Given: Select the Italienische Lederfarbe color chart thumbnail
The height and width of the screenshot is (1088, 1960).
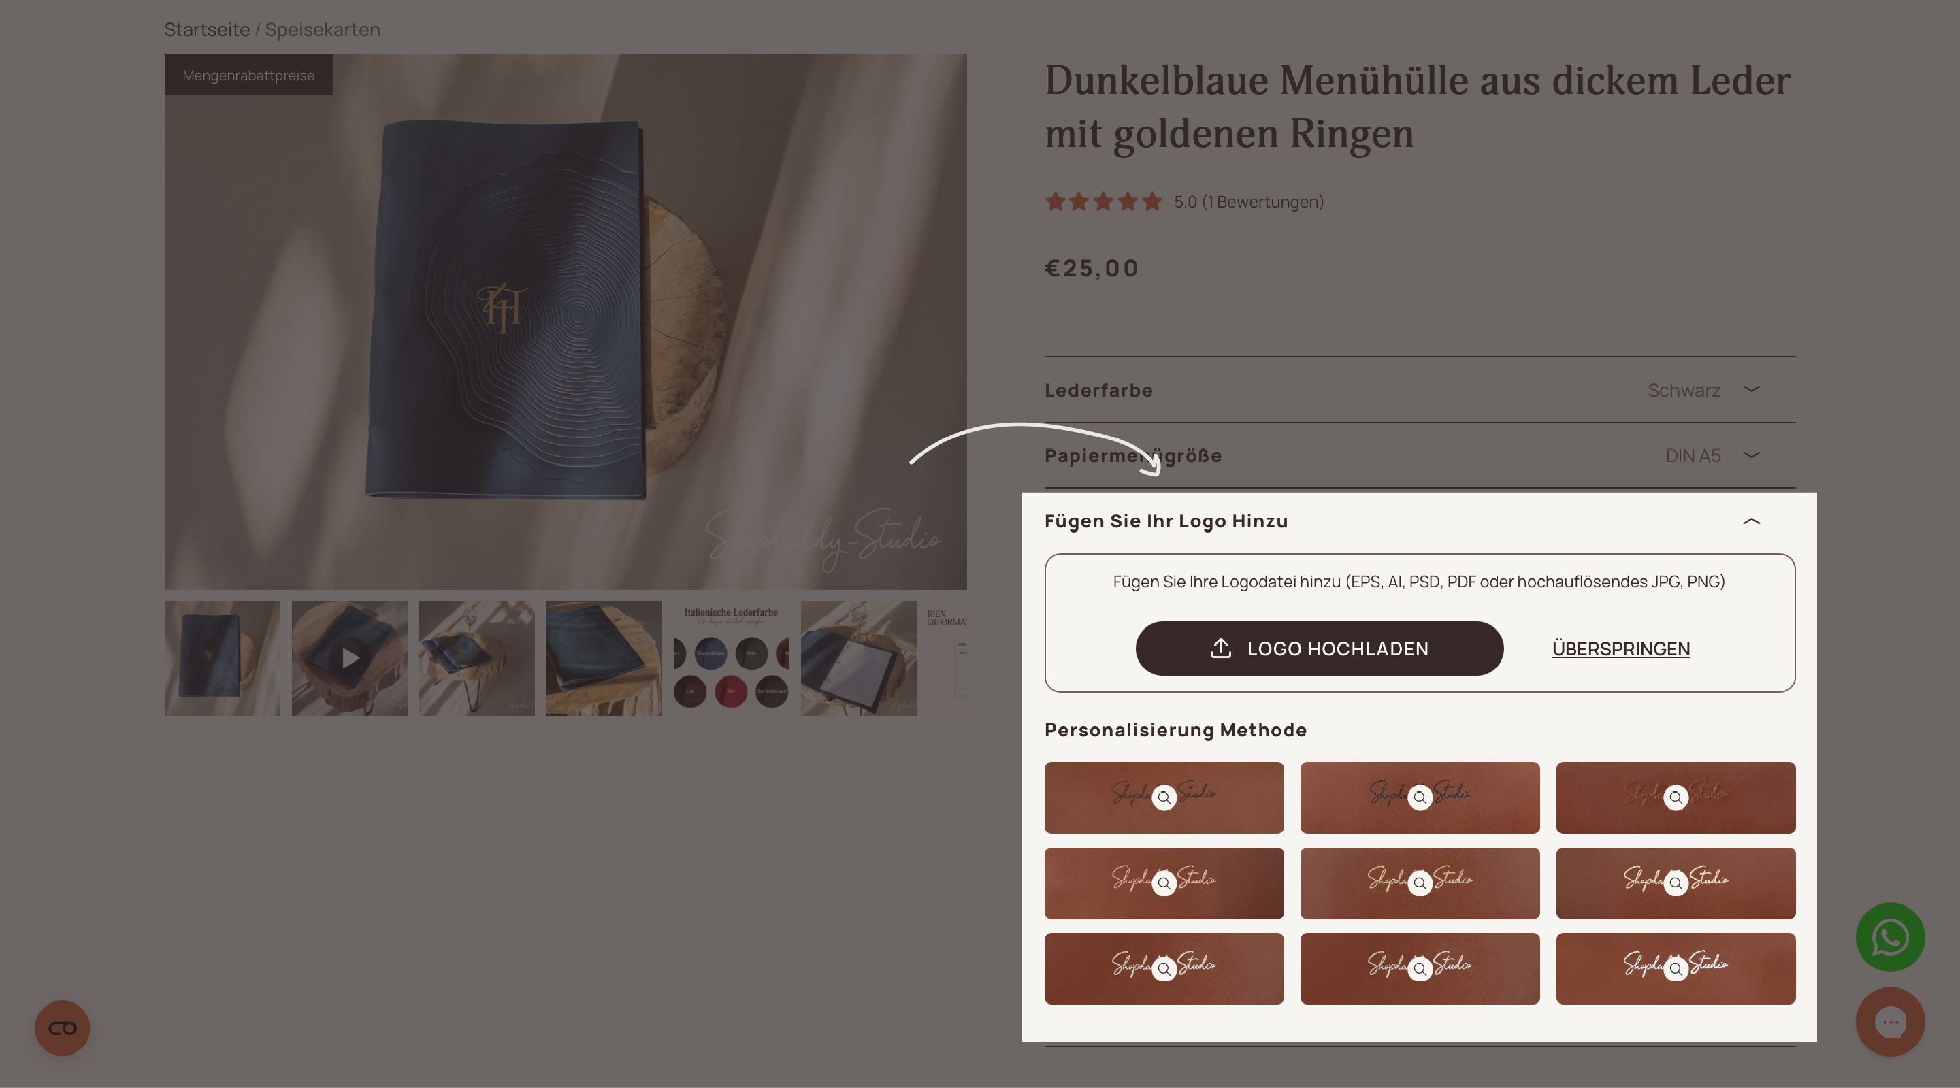Looking at the screenshot, I should [731, 658].
